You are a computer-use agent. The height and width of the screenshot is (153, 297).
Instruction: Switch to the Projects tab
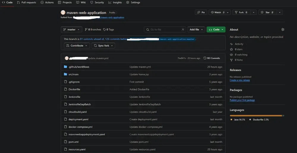[65, 2]
